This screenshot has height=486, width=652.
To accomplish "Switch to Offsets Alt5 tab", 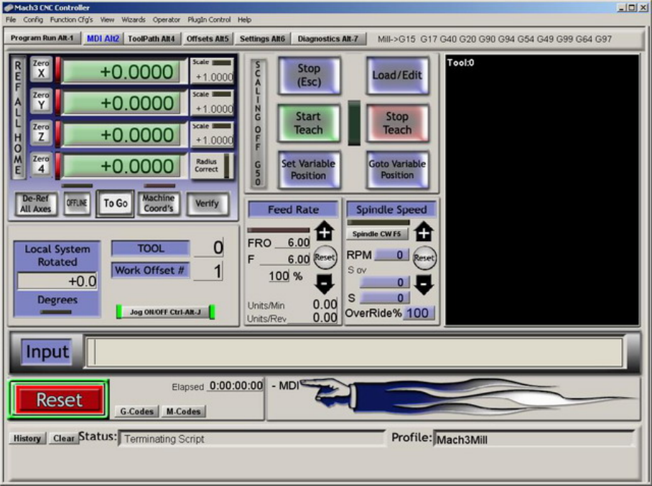I will coord(208,39).
